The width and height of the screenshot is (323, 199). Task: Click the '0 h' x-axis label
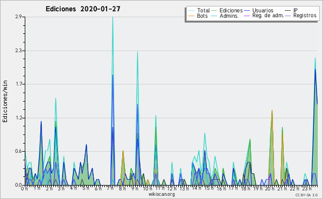(x=24, y=189)
